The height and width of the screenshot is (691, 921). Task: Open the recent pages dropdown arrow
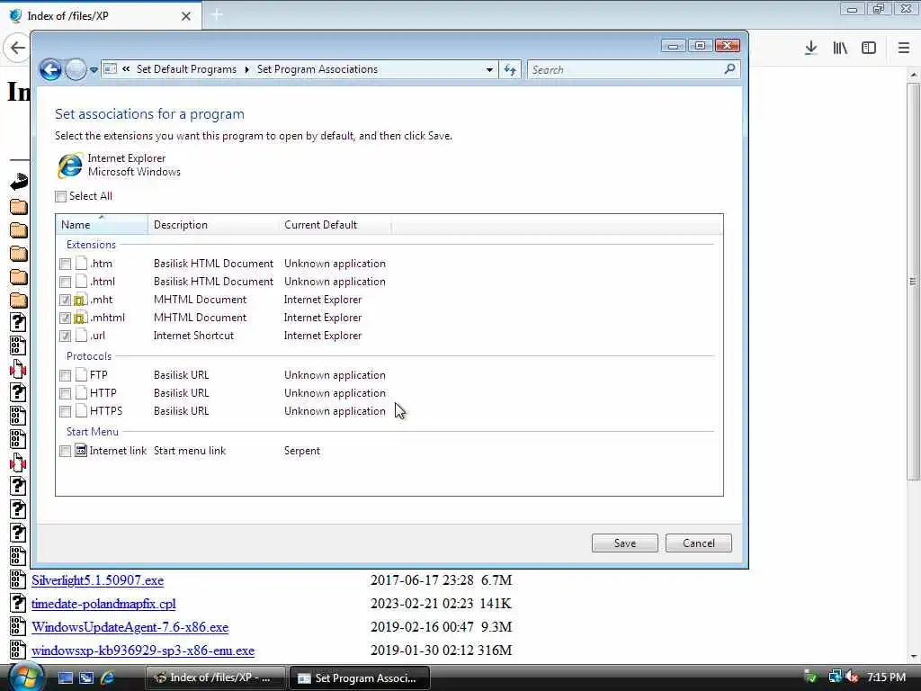coord(94,70)
